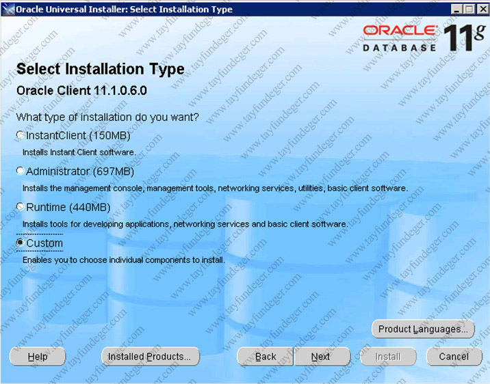Cancel the Oracle installation
490x384 pixels.
[454, 357]
